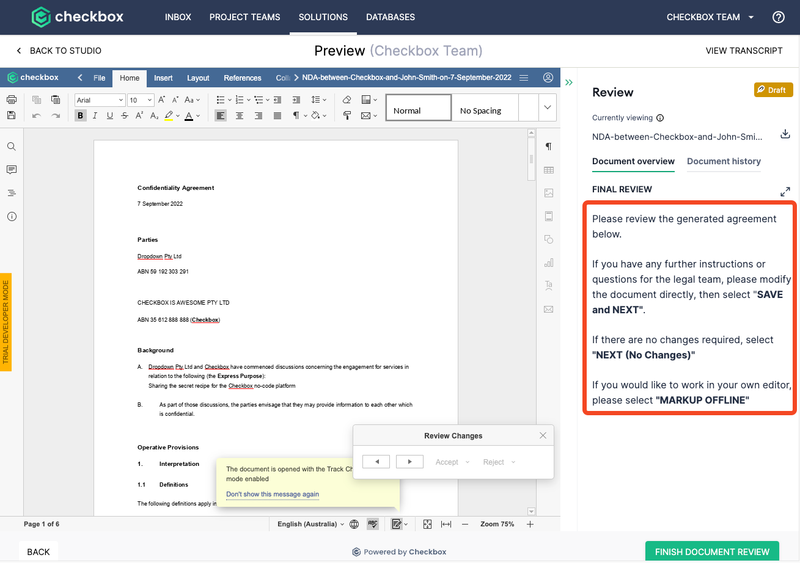
Task: Switch to Document history tab
Action: pos(724,162)
